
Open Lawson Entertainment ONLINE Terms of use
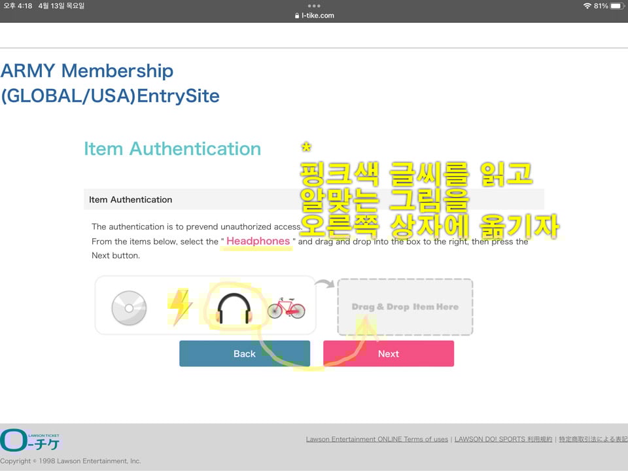[377, 439]
